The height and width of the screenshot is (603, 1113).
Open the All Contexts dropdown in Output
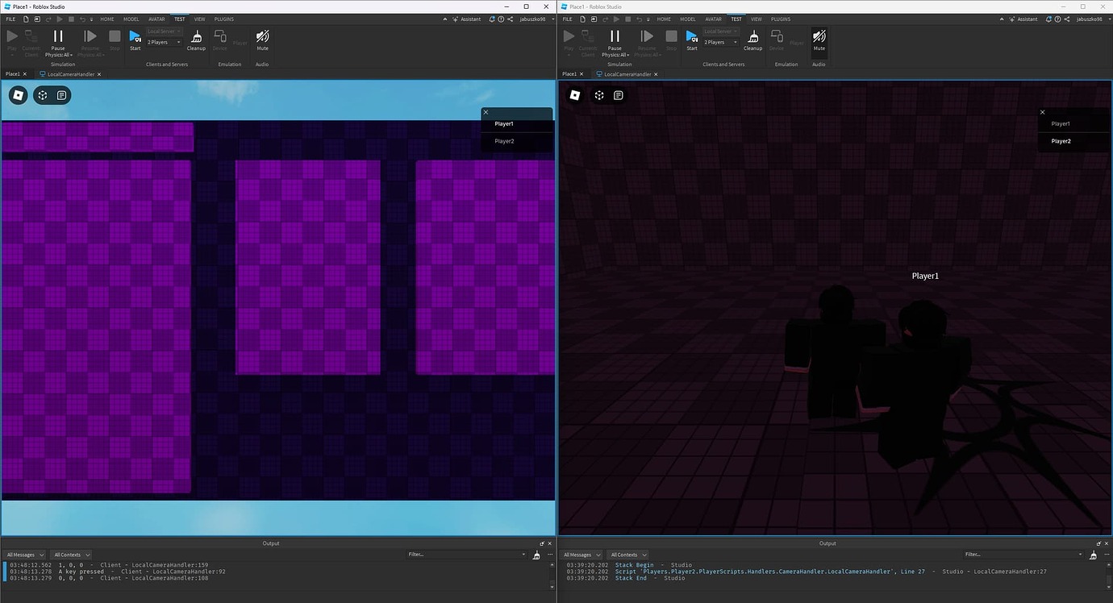click(x=71, y=555)
